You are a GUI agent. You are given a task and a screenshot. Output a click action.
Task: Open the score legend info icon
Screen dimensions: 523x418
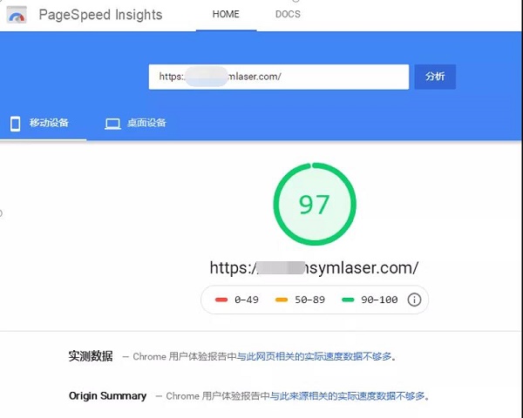[414, 300]
